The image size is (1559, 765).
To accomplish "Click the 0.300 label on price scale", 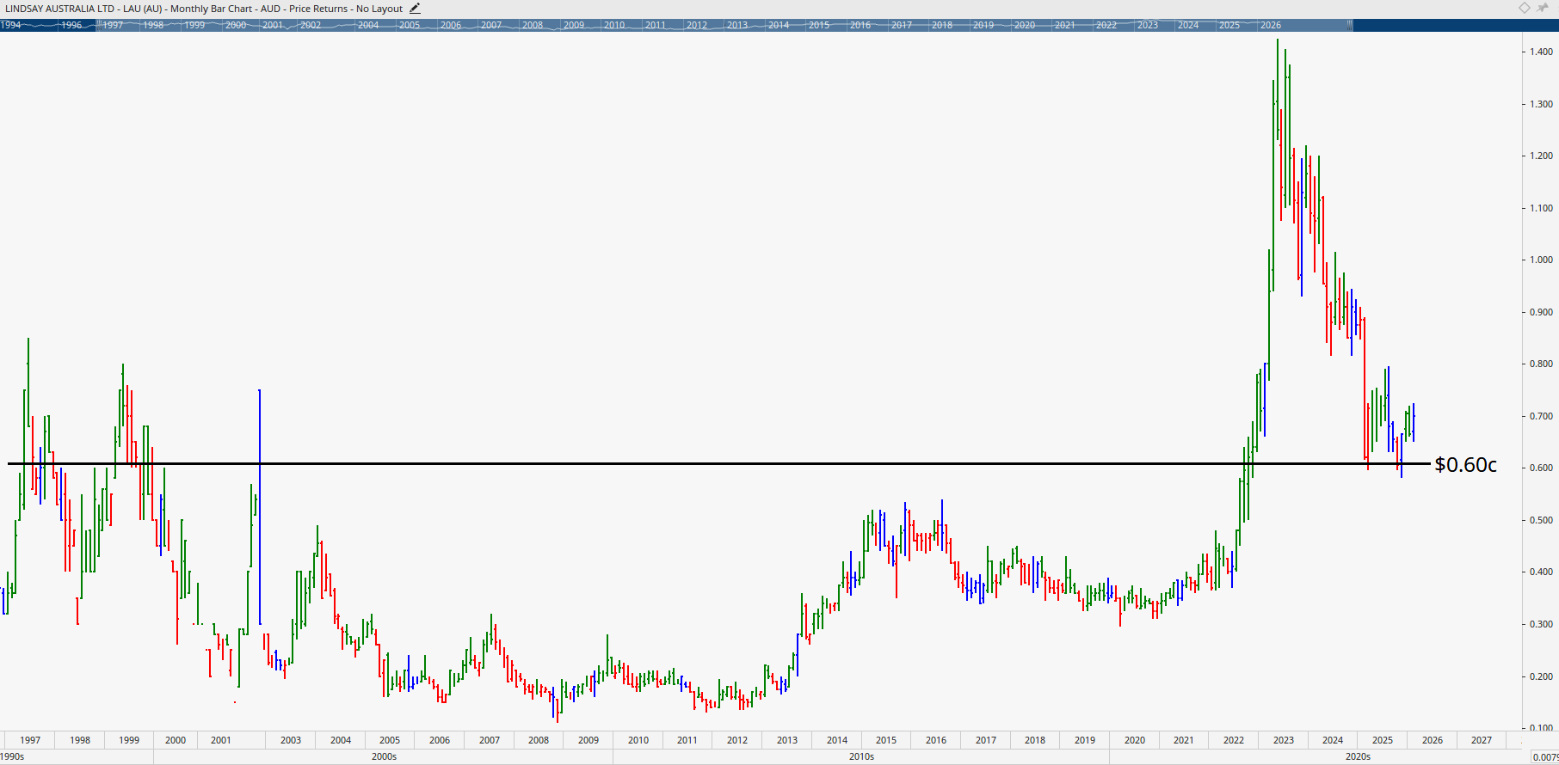I will tap(1541, 624).
